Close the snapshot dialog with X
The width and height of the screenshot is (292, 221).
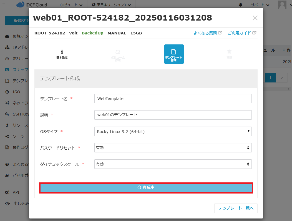click(x=255, y=18)
